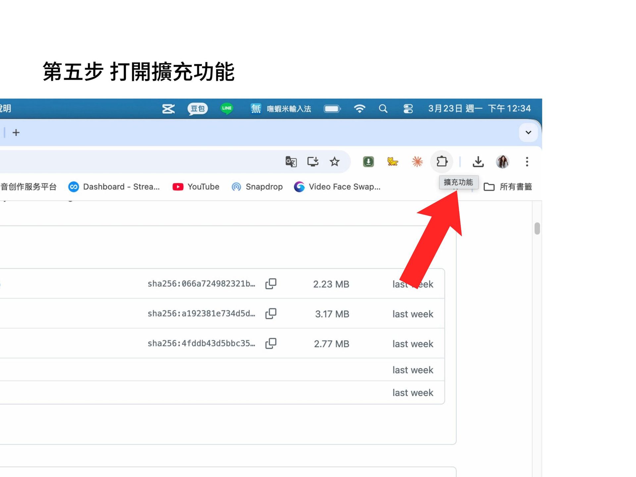Open the Extensions puzzle icon
This screenshot has height=477, width=636.
(442, 162)
